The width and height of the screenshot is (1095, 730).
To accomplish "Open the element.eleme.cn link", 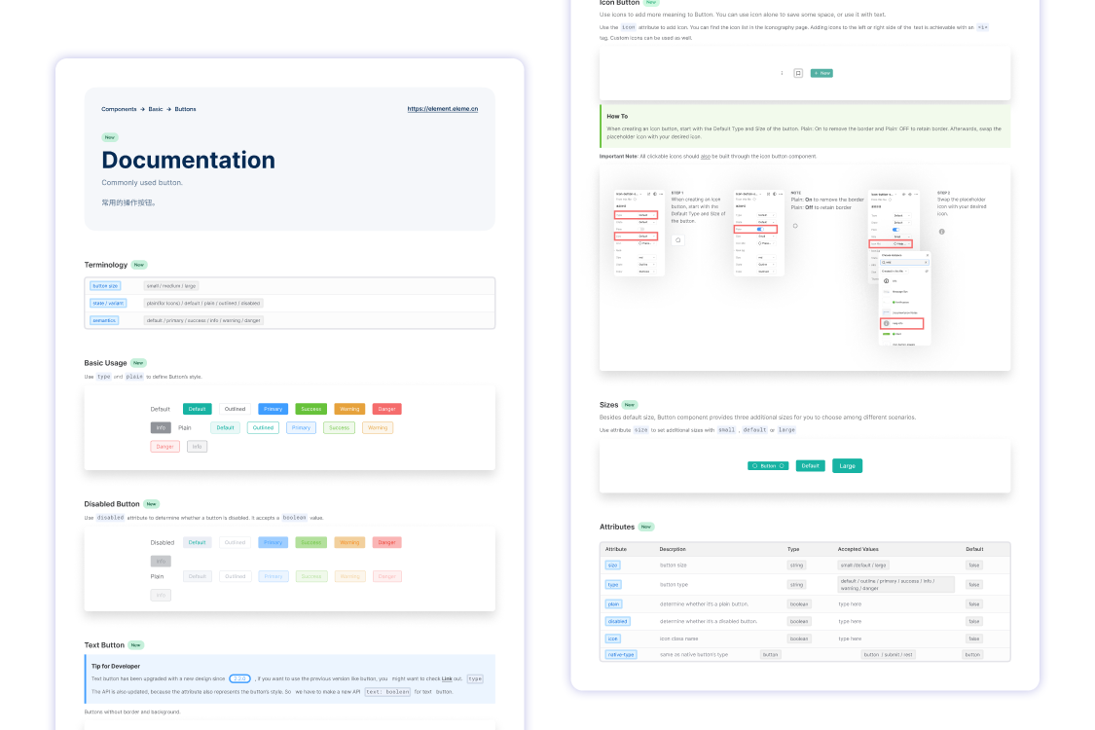I will pyautogui.click(x=443, y=109).
